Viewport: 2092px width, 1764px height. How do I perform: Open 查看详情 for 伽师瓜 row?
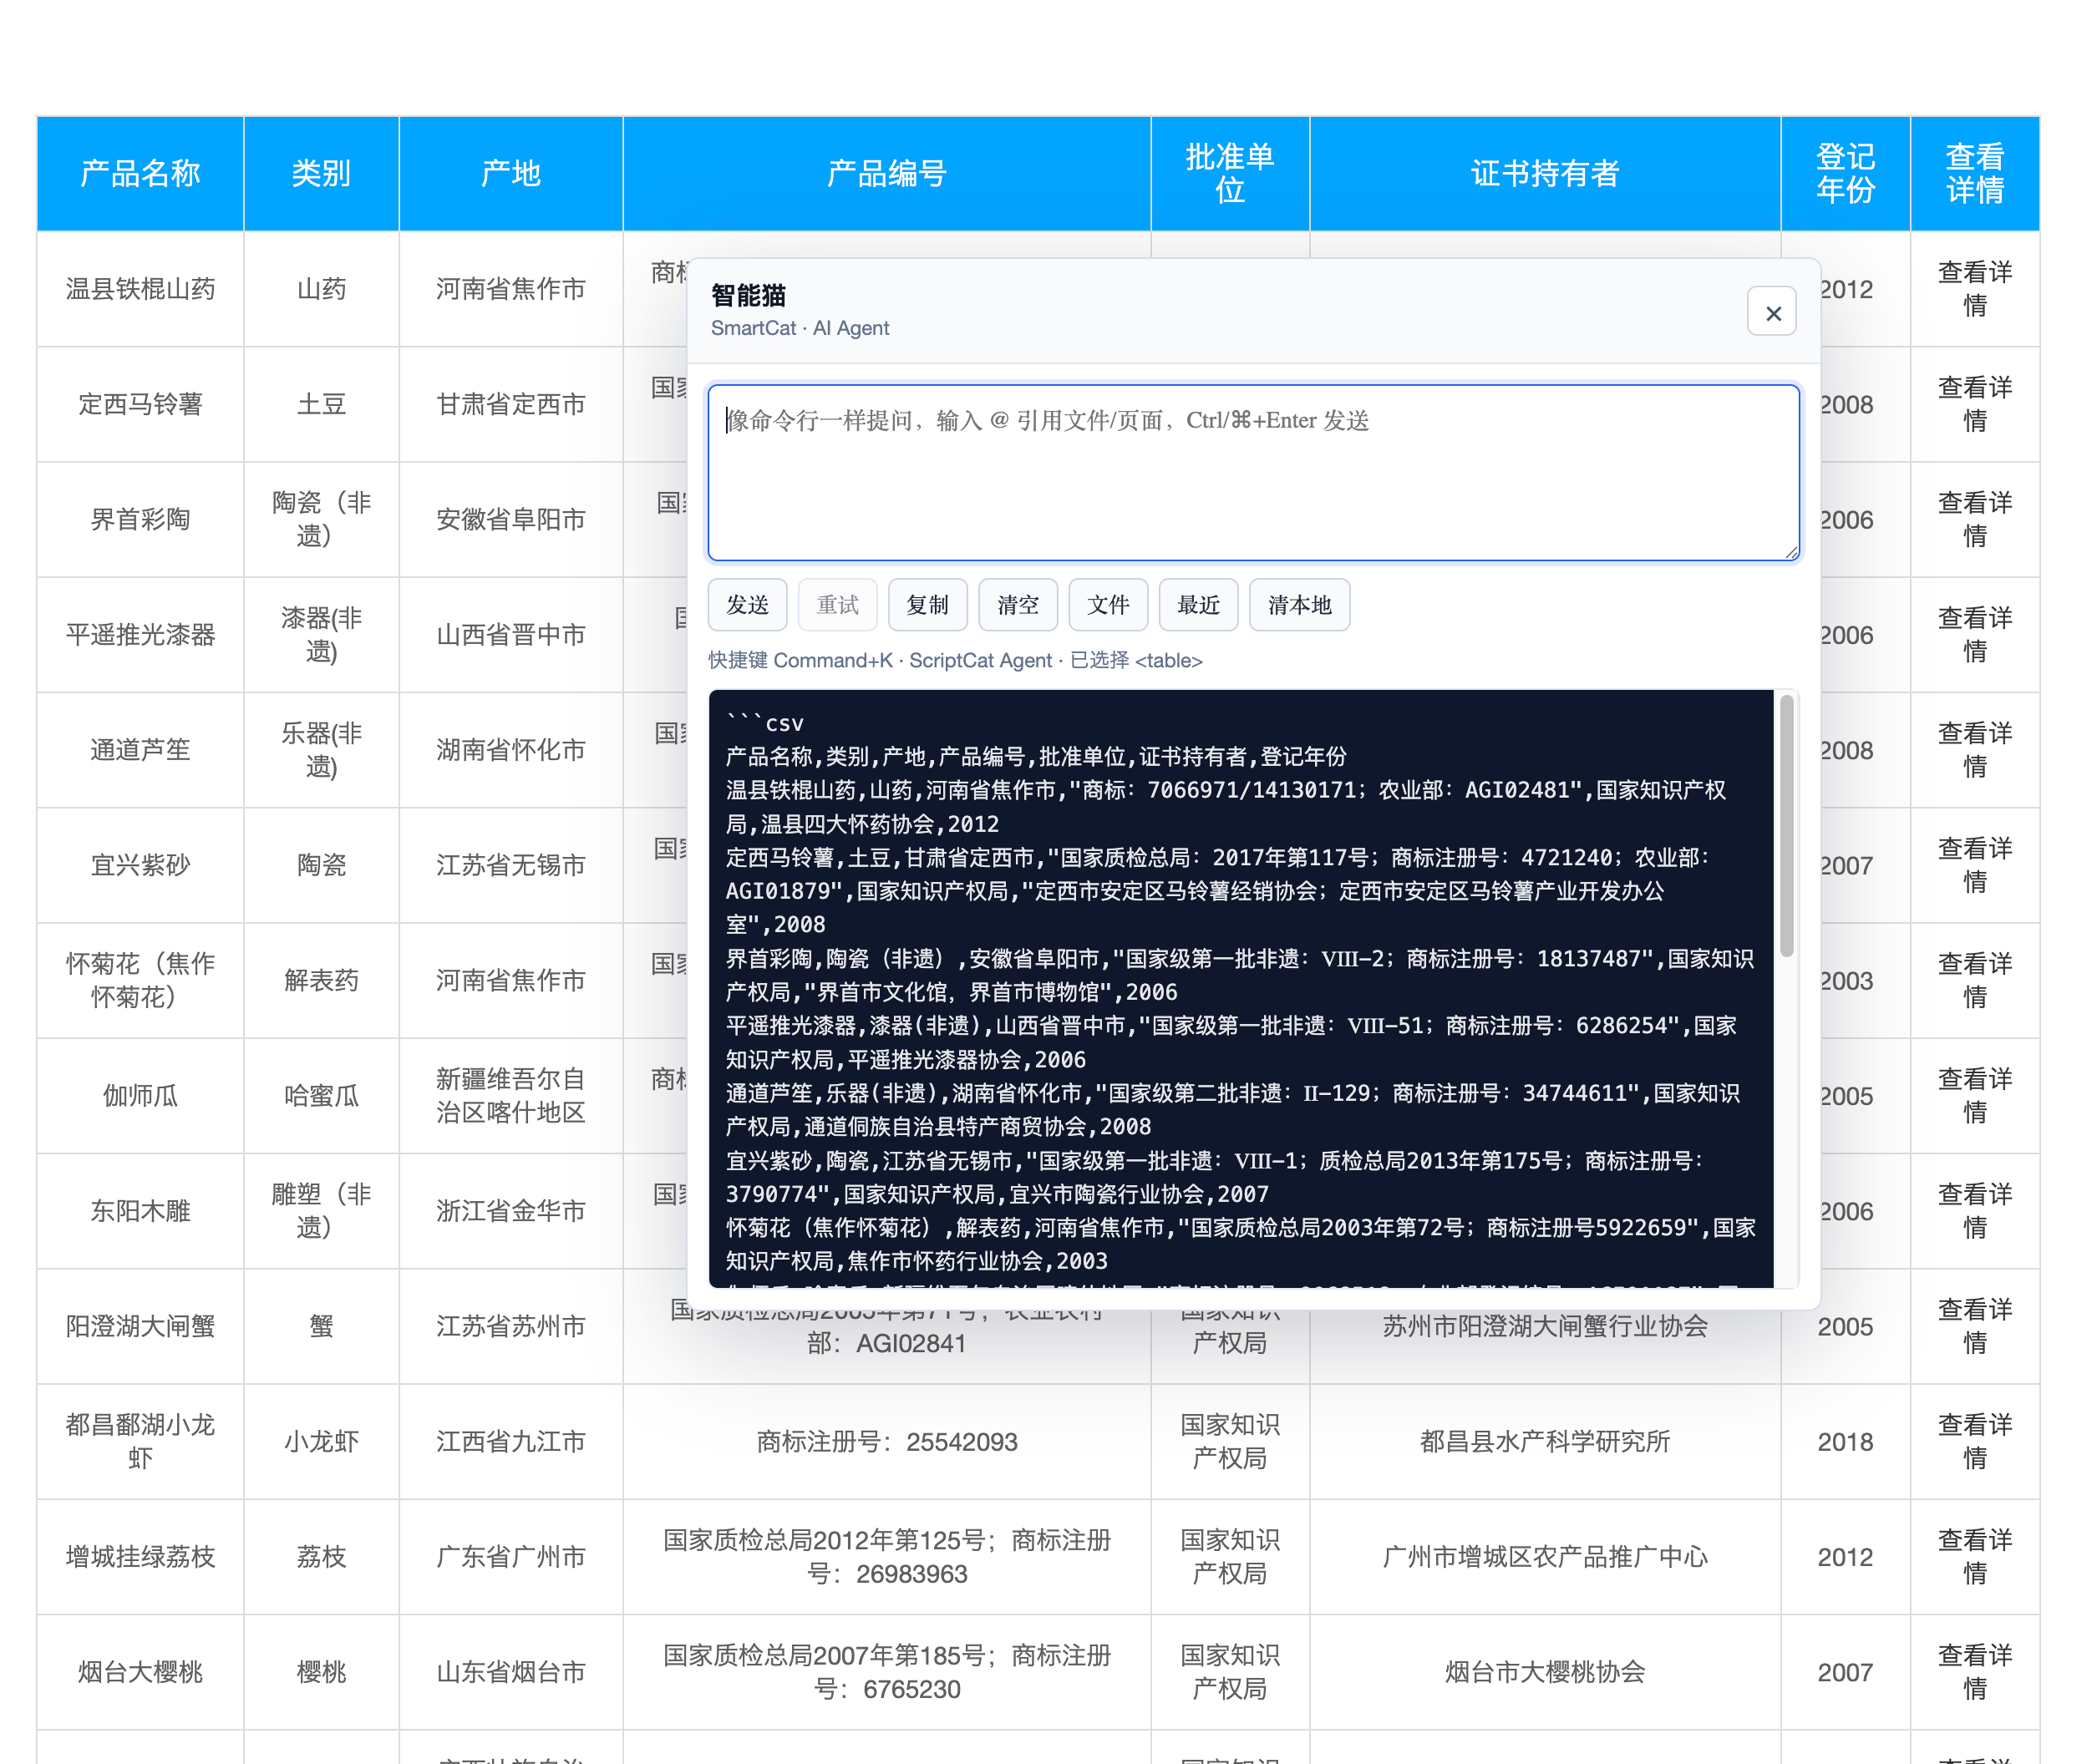tap(1974, 1096)
